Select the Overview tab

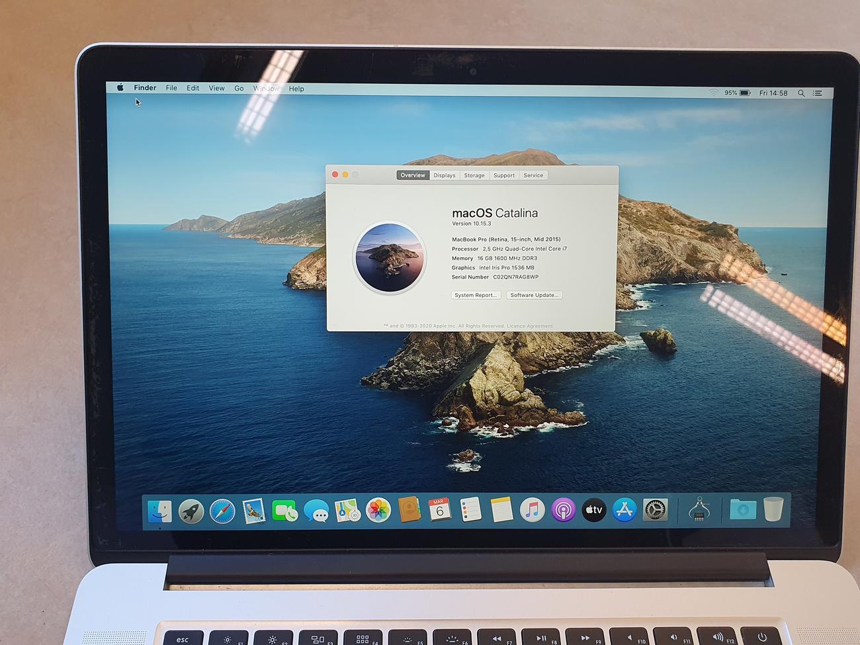413,175
